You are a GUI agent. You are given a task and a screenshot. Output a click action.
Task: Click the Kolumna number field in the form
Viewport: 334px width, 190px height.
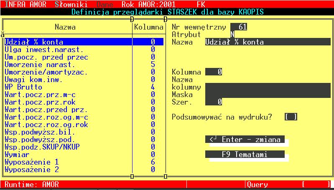(x=214, y=72)
